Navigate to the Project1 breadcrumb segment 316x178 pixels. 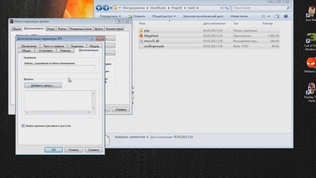(177, 8)
